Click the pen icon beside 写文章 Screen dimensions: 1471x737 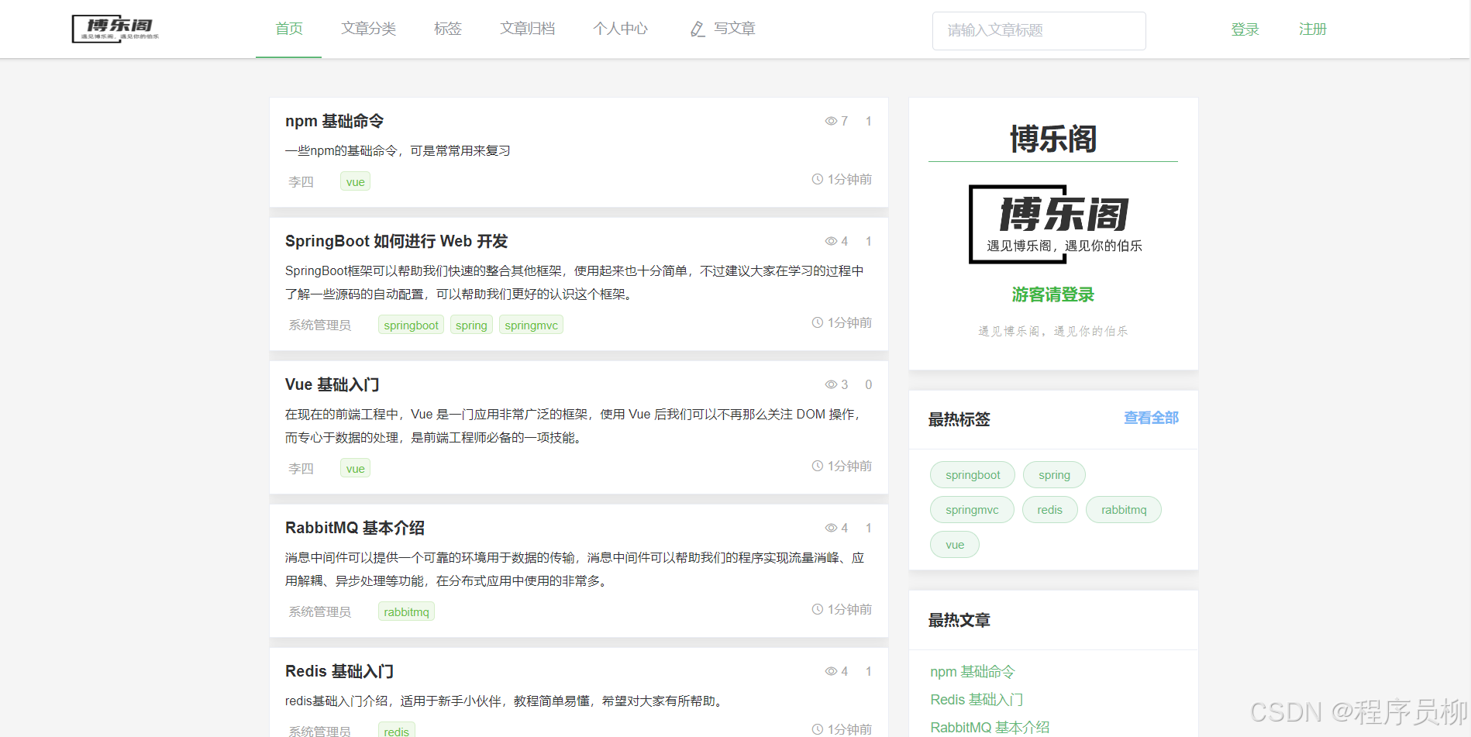tap(698, 29)
